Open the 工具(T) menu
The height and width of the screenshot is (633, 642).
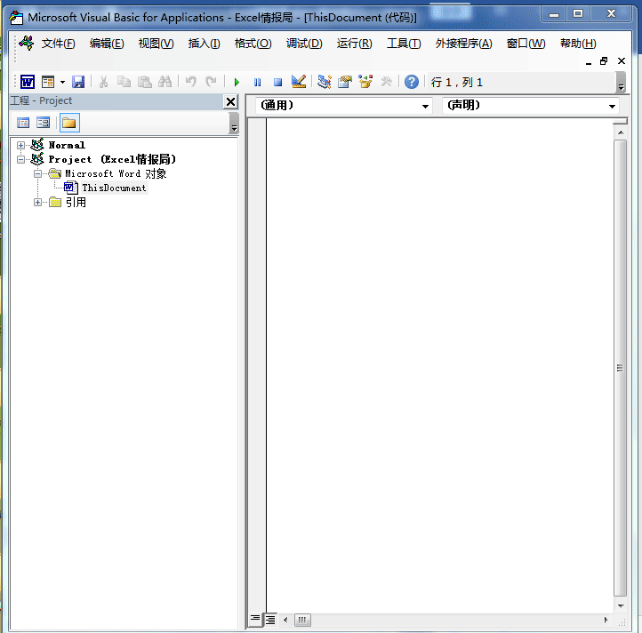(x=404, y=44)
